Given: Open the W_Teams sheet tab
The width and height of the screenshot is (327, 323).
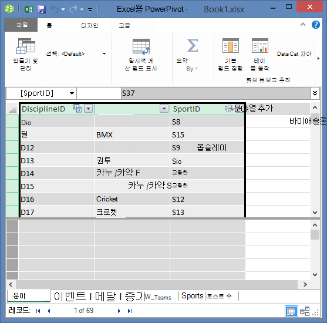Looking at the screenshot, I should coord(158,297).
